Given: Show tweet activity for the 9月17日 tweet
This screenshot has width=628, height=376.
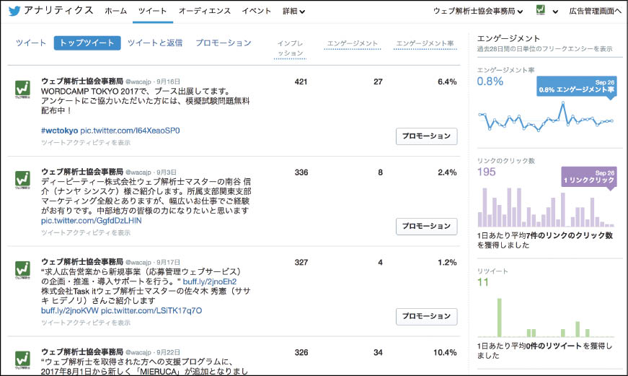Looking at the screenshot, I should 86,323.
